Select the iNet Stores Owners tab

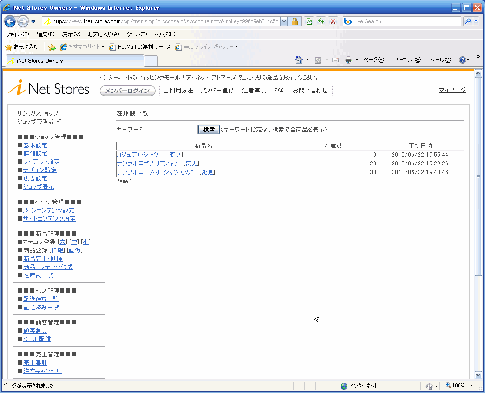pyautogui.click(x=74, y=61)
